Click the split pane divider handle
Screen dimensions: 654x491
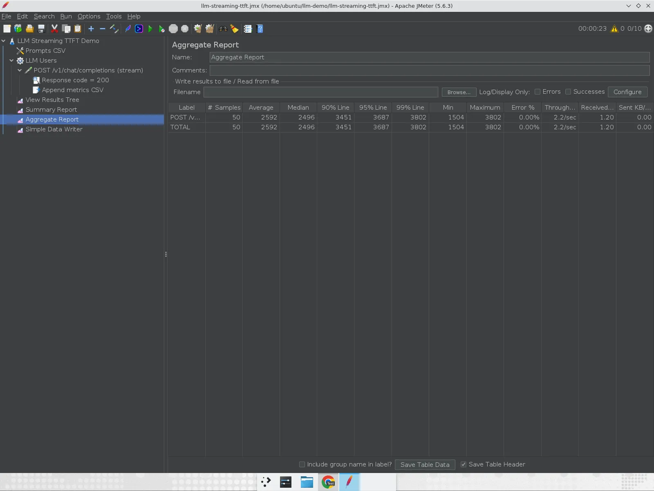(166, 255)
